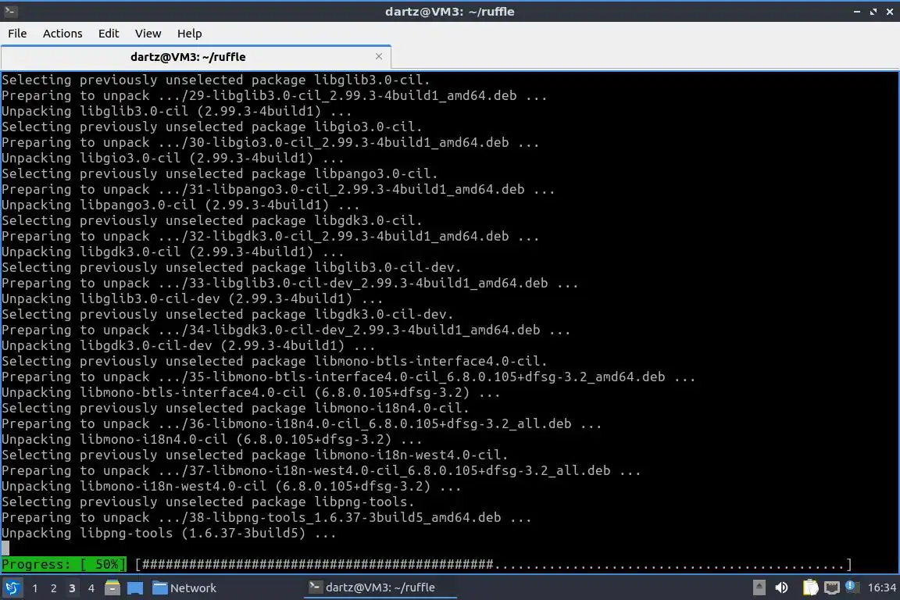The image size is (900, 600).
Task: Click the line 'Selecting previously unselected package libpng-tools.'
Action: [208, 502]
